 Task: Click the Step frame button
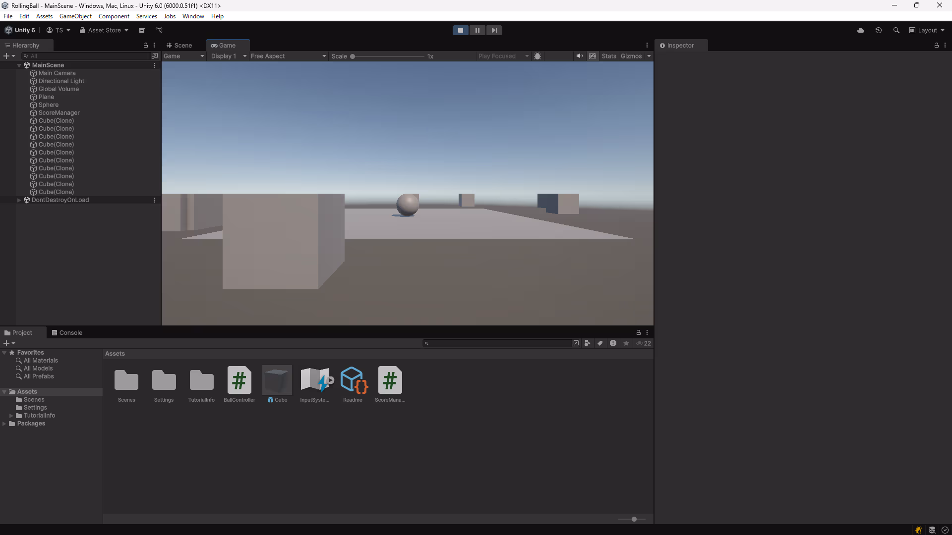tap(494, 30)
